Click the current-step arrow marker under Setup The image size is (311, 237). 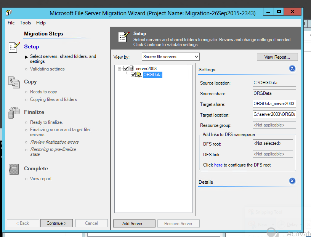coord(26,57)
